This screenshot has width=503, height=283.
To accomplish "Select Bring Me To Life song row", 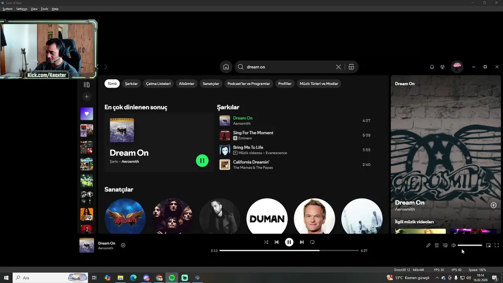I will 295,150.
